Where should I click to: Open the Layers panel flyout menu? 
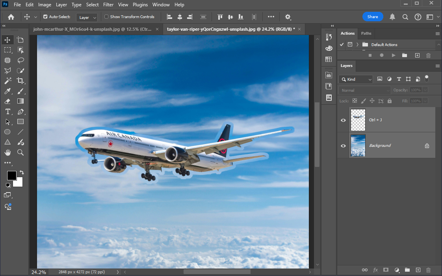tap(438, 66)
